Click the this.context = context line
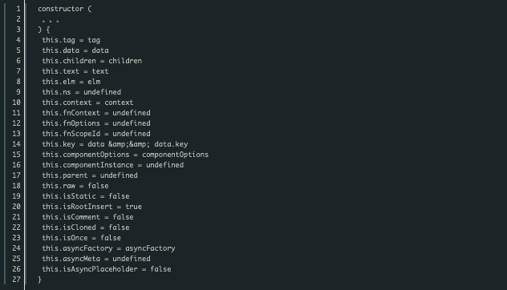Viewport: 507px width, 290px height. coord(87,103)
